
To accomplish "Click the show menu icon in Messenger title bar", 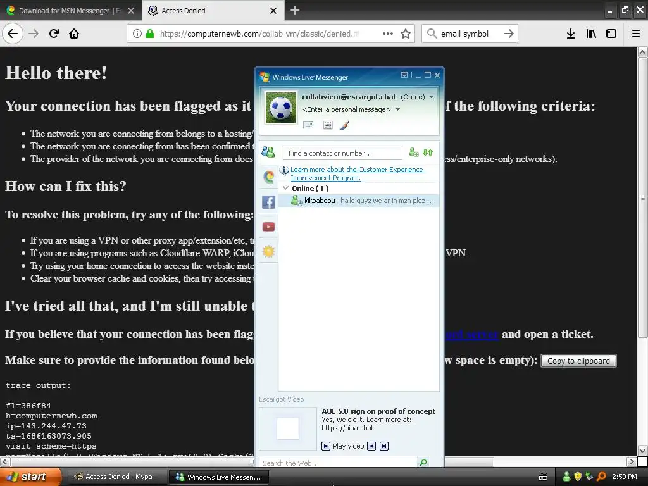I will coord(404,75).
